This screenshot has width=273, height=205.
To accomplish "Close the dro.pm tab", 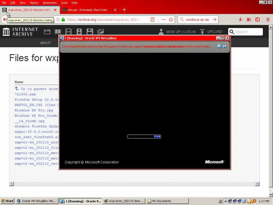I will point(115,10).
